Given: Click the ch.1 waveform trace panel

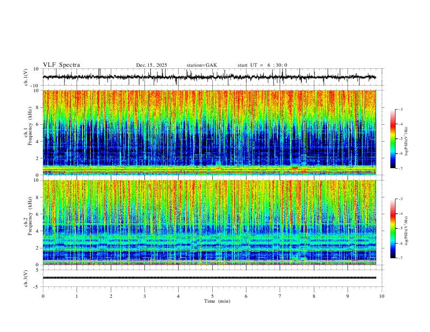Looking at the screenshot, I should coord(213,77).
